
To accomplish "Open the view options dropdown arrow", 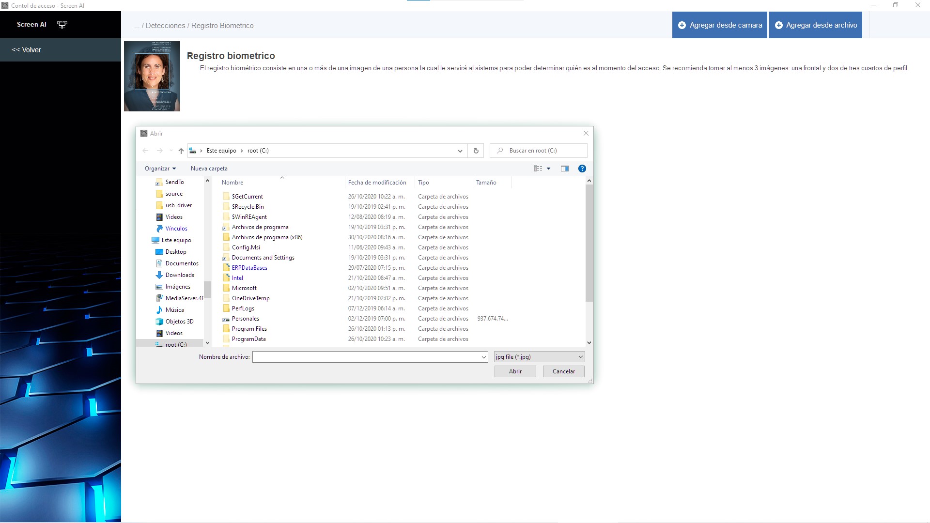I will 548,169.
